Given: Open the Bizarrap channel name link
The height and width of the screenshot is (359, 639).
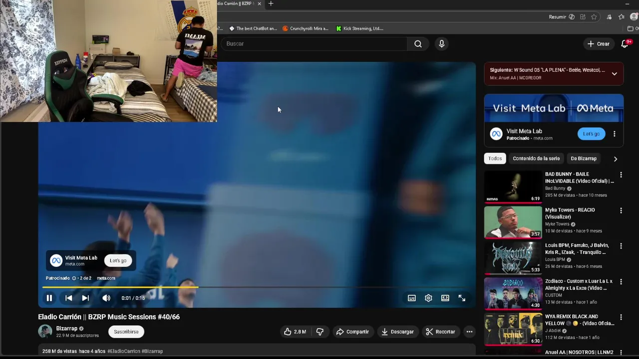Looking at the screenshot, I should click(67, 329).
